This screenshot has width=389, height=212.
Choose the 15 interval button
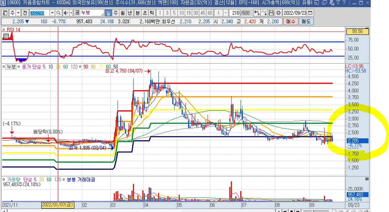[188, 13]
